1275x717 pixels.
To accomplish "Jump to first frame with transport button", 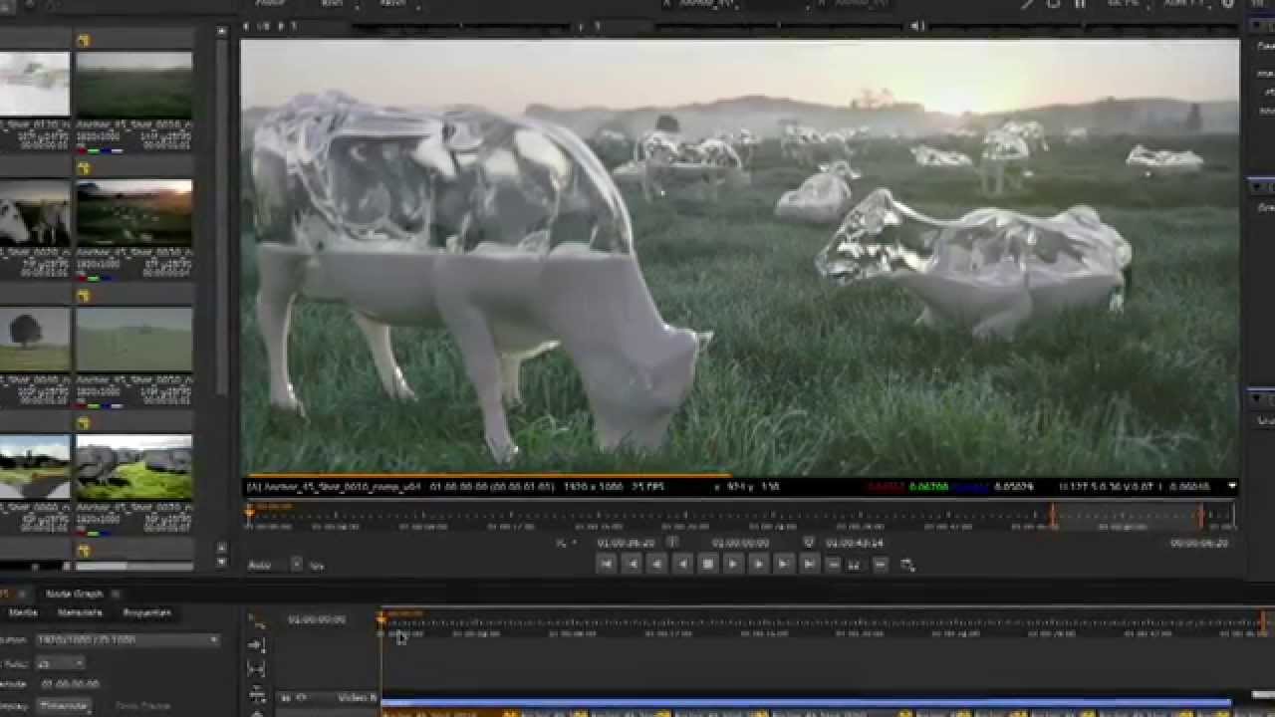I will tap(606, 565).
